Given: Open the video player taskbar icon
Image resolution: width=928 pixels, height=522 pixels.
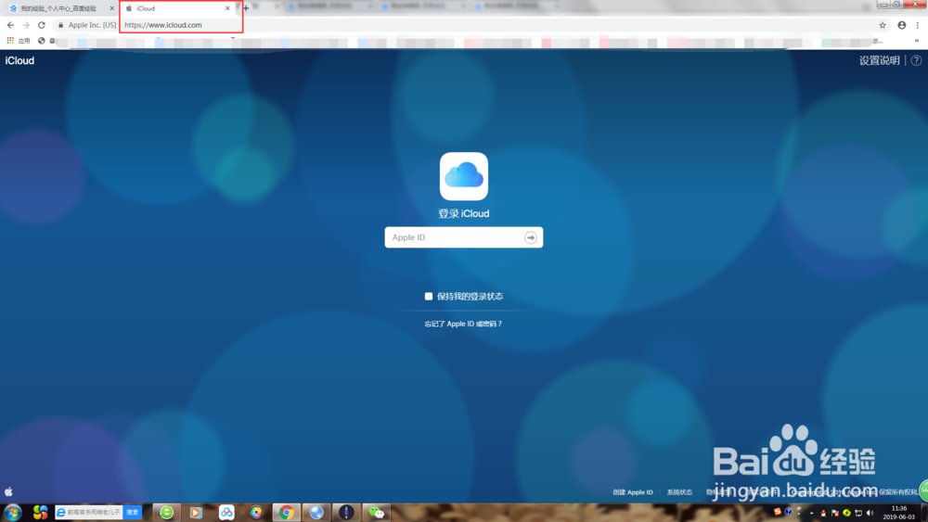Looking at the screenshot, I should [196, 513].
